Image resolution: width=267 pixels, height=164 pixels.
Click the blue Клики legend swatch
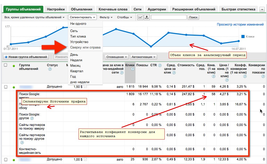[x=243, y=37]
